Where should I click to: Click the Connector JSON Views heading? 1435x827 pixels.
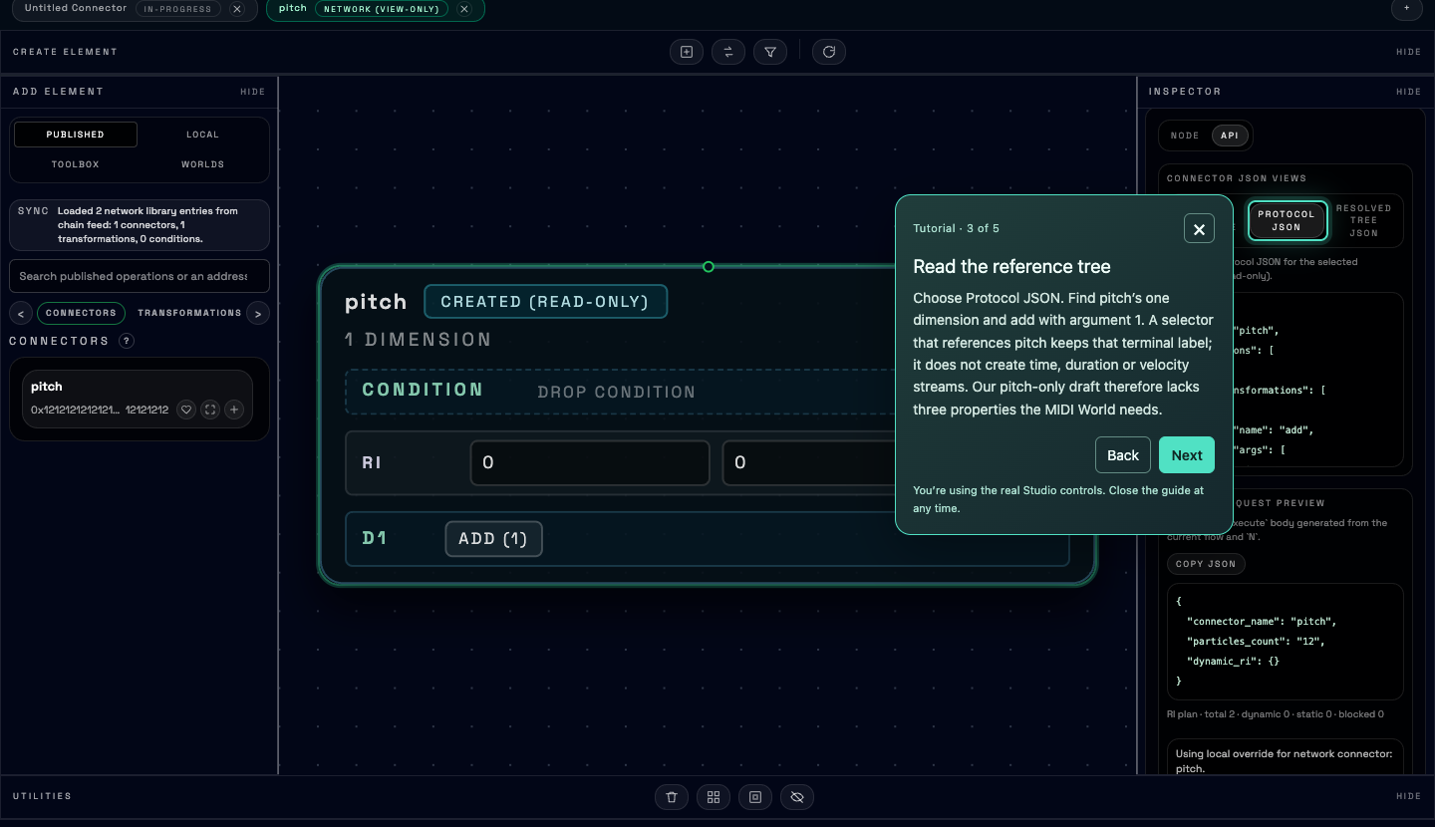(1237, 178)
